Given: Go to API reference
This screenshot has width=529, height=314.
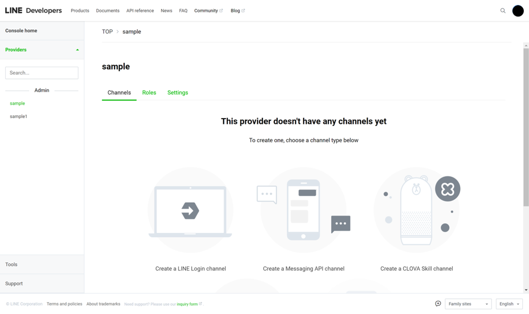Looking at the screenshot, I should click(x=140, y=11).
